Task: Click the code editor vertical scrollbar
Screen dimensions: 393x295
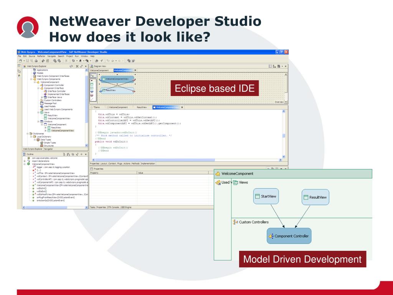Action: click(284, 134)
